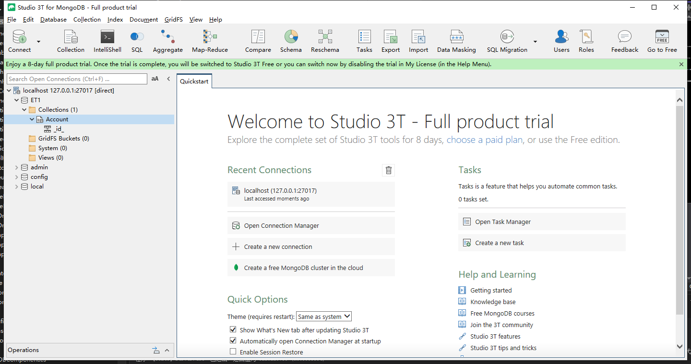Click Create a free MongoDB cluster
691x364 pixels.
tap(311, 268)
